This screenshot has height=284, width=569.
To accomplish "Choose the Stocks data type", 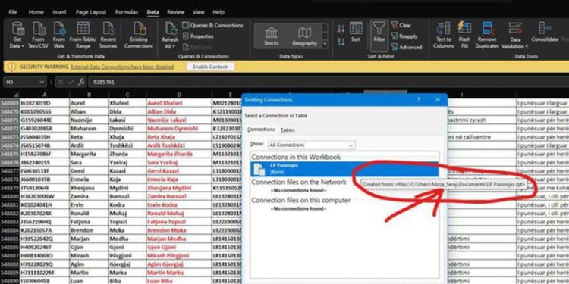I will pos(272,36).
